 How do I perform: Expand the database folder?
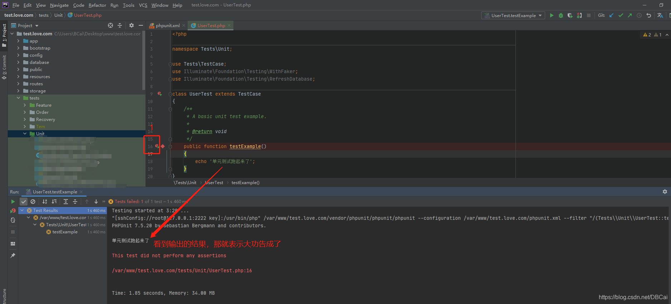[18, 62]
